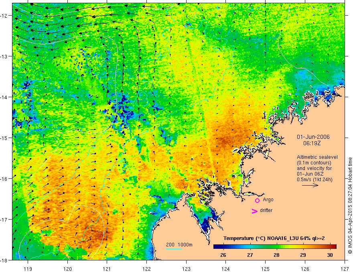Image resolution: width=353 pixels, height=272 pixels.
Task: Click the color bar label 27
Action: tap(250, 255)
